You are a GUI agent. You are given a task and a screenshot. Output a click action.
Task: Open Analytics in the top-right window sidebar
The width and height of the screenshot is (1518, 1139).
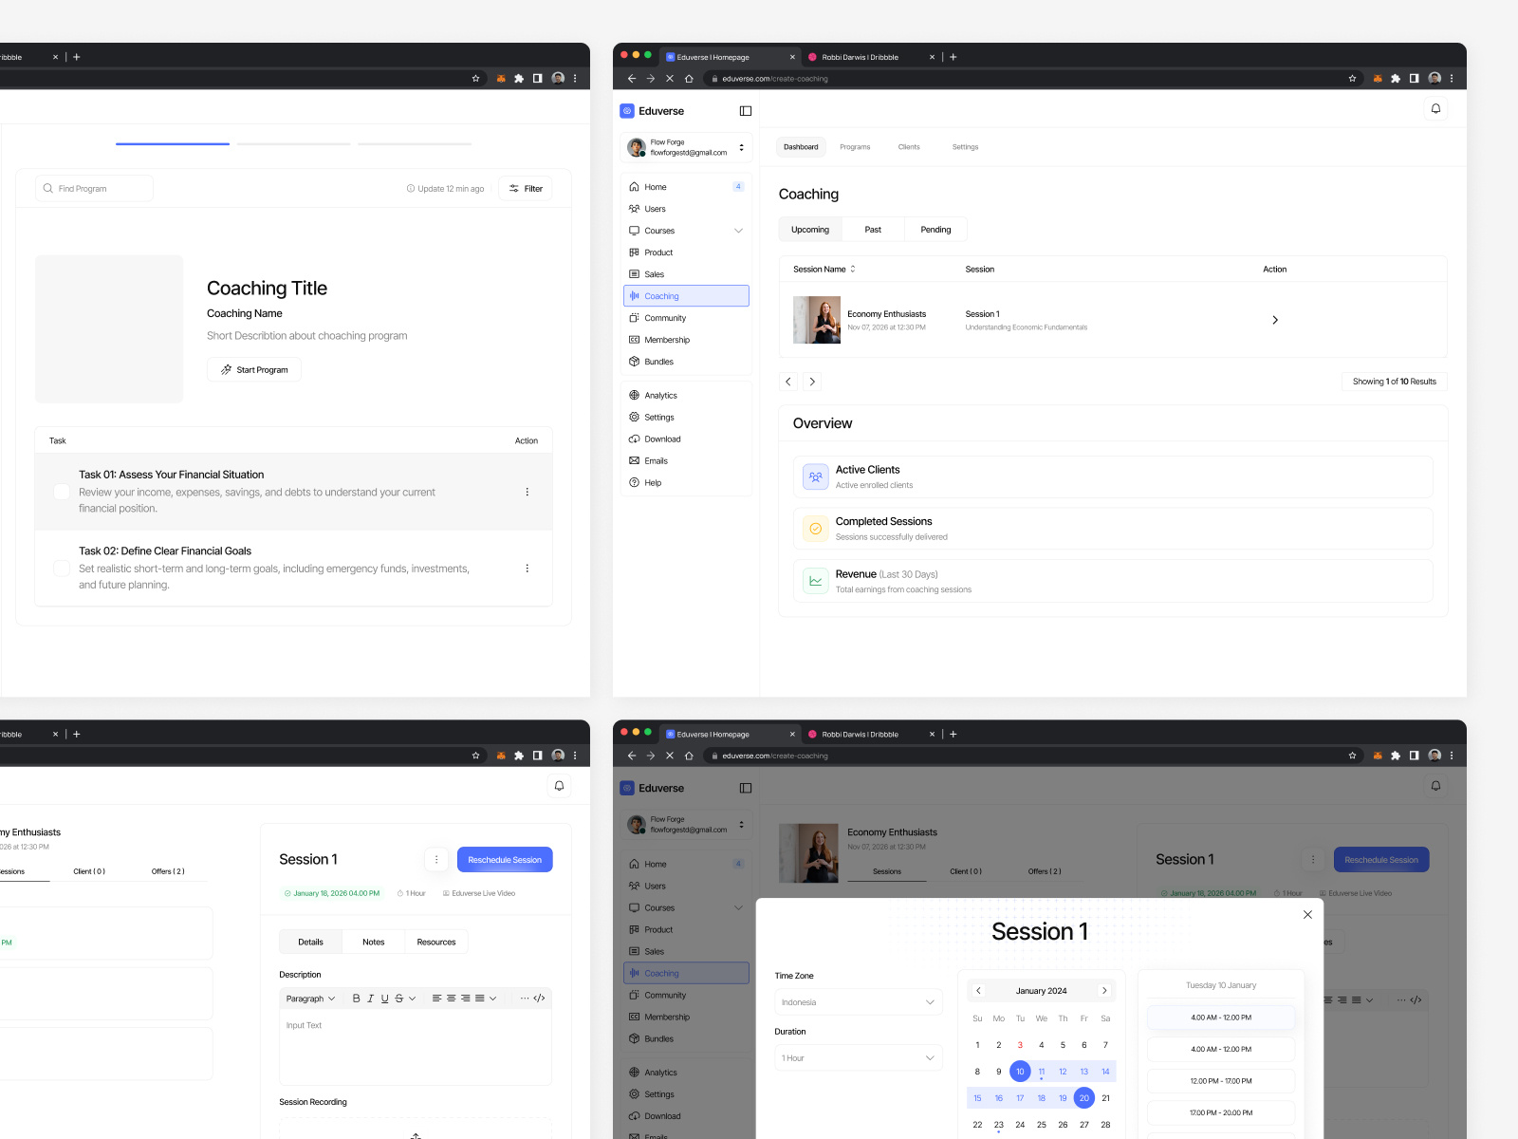click(x=686, y=396)
